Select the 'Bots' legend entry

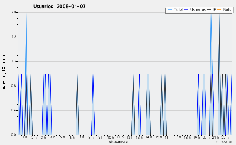pyautogui.click(x=224, y=9)
